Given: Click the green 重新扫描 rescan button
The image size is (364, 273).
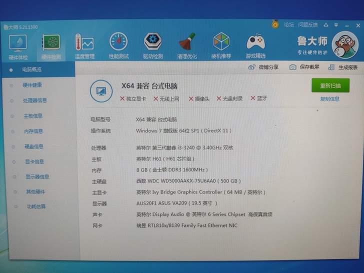Looking at the screenshot, I should [330, 85].
